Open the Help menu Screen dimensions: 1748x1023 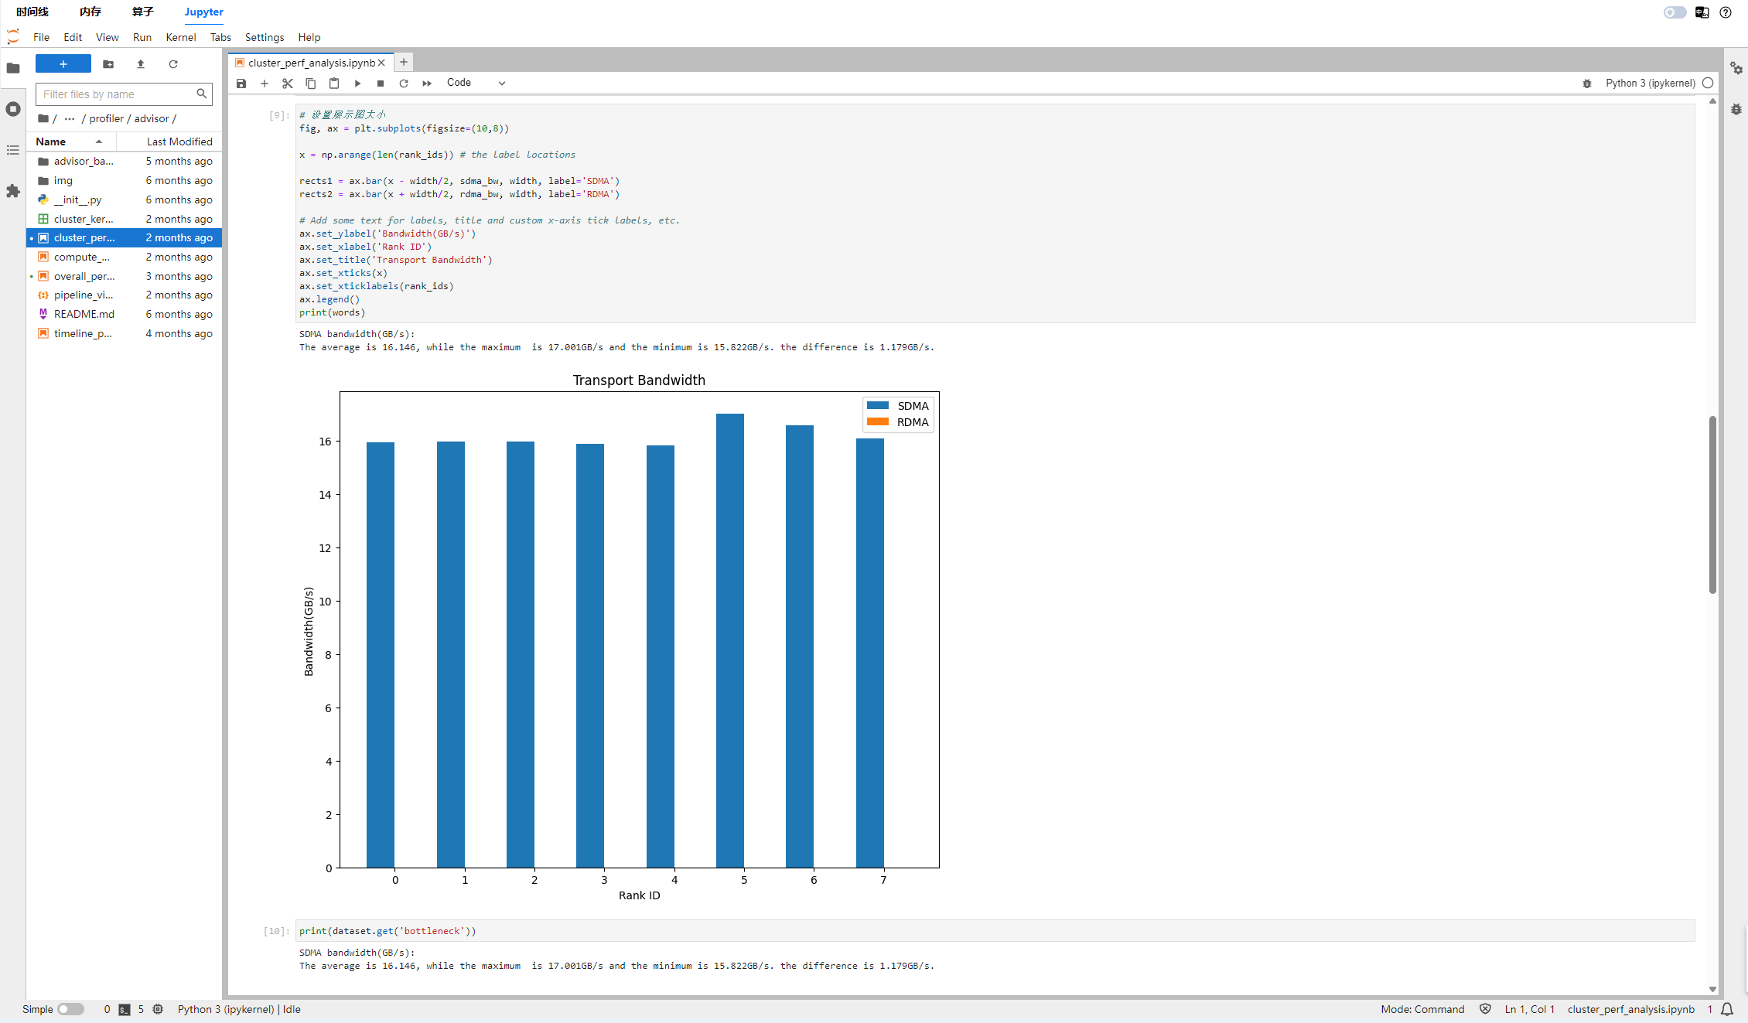[309, 37]
